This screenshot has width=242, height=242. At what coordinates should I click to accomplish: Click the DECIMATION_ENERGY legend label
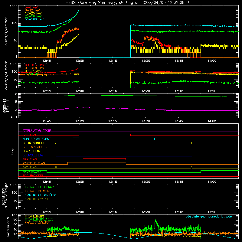pos(39,187)
